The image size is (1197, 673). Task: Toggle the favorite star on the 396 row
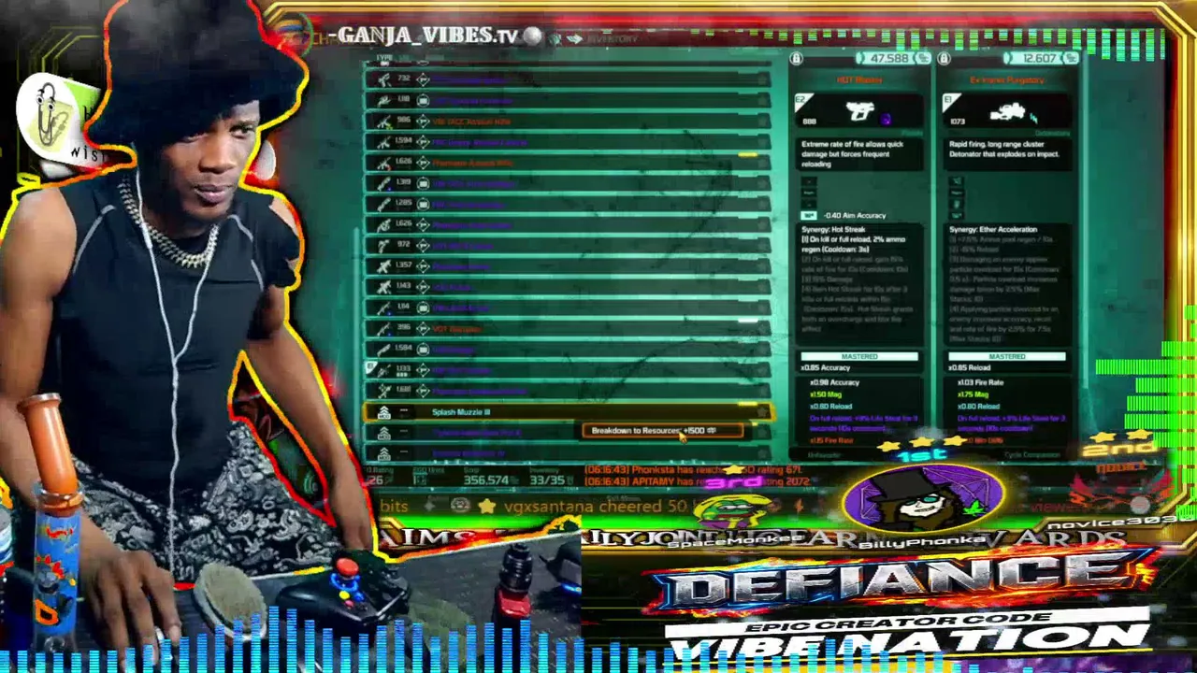pos(763,328)
